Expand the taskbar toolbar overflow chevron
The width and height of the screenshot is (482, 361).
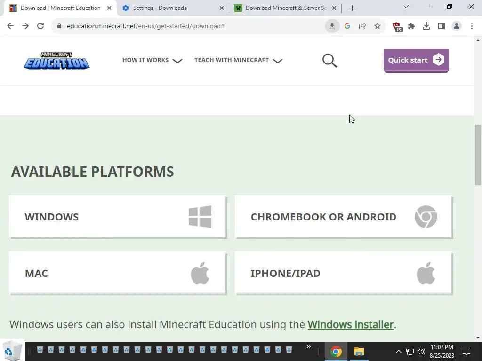click(x=309, y=347)
